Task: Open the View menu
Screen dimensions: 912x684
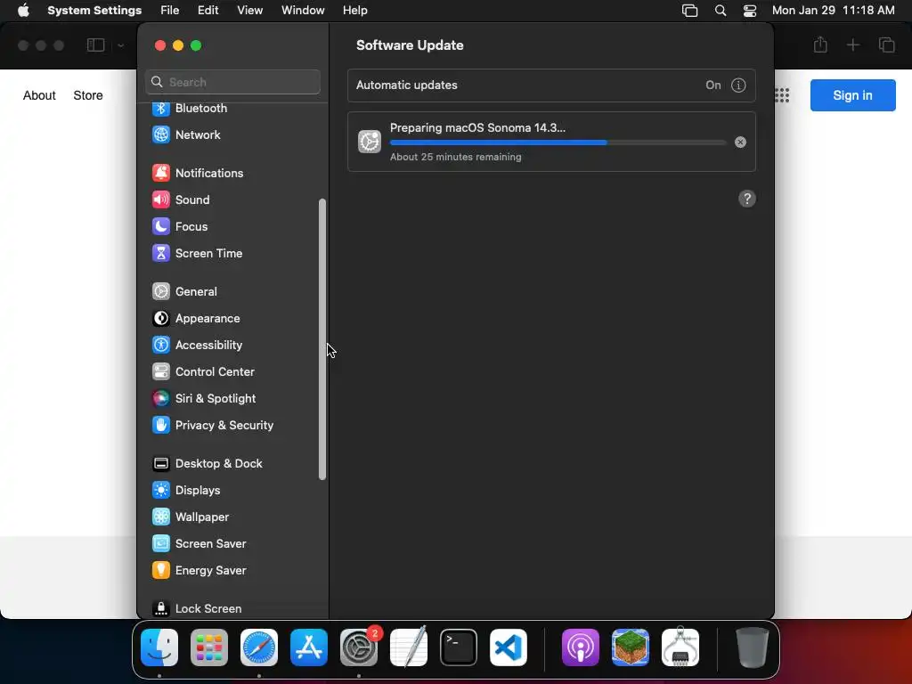Action: [250, 11]
